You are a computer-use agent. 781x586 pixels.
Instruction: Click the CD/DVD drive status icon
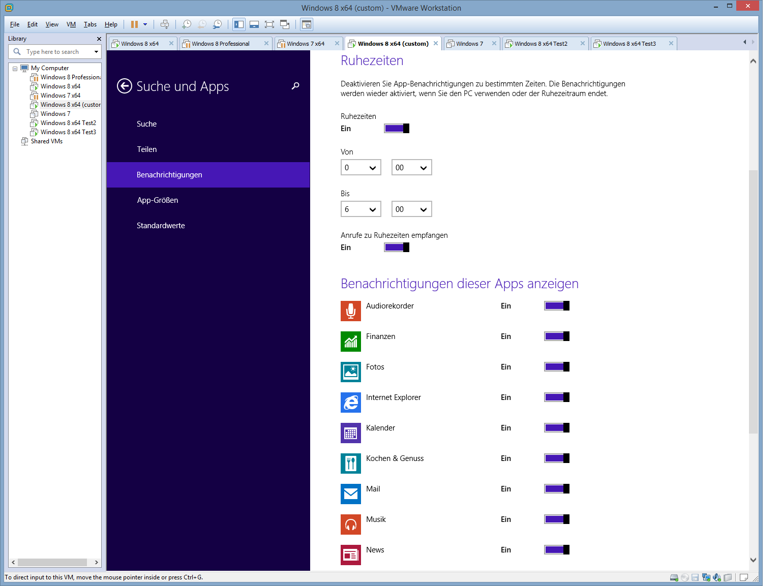coord(685,577)
